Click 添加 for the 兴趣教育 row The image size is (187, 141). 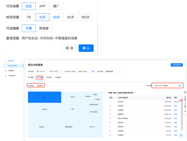pos(175,110)
